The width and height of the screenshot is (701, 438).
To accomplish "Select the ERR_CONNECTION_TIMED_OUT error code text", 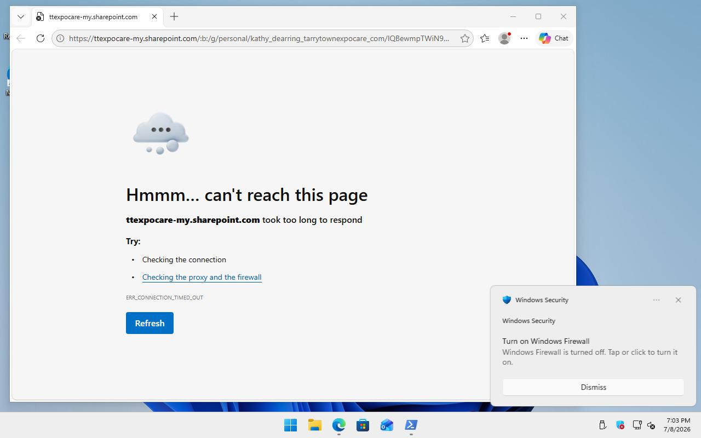I will [164, 297].
